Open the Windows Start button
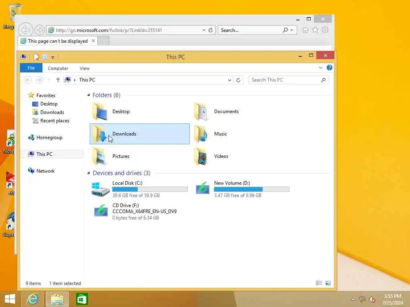Screen dimensions: 410x307 pos(10,299)
